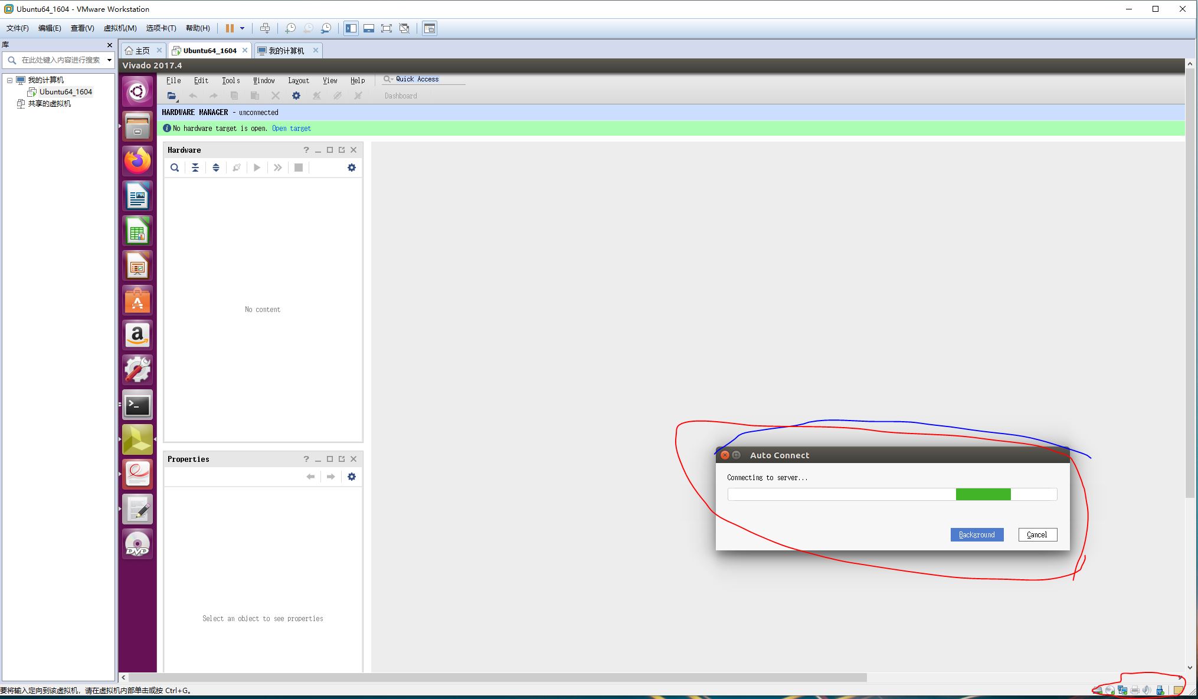1198x699 pixels.
Task: Open the snapshot manager
Action: tap(326, 28)
